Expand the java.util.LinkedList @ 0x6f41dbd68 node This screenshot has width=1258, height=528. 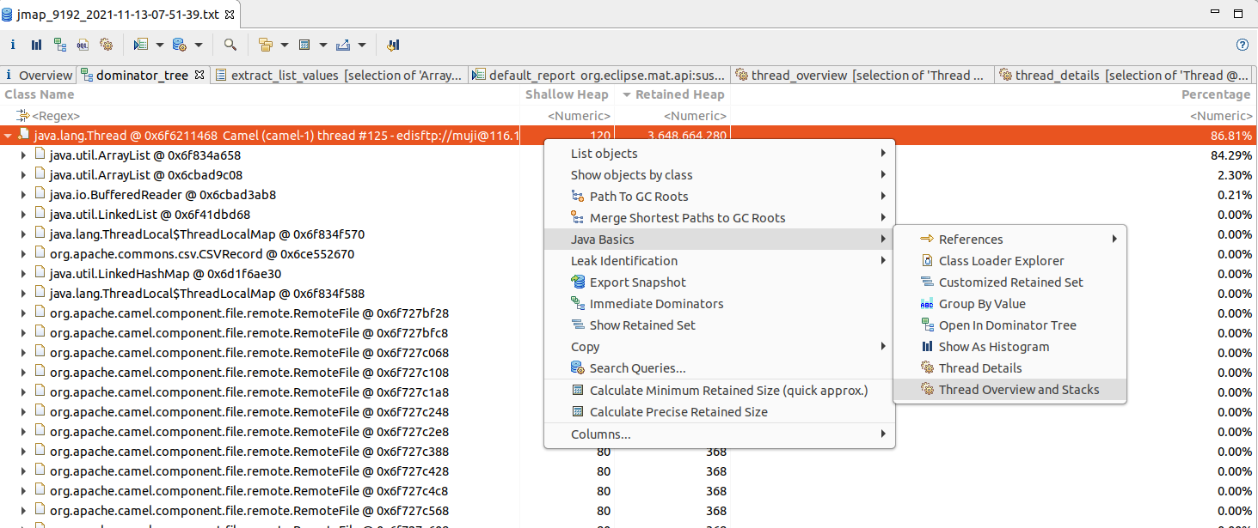point(24,215)
